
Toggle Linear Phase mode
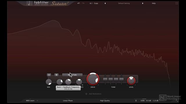(68, 101)
